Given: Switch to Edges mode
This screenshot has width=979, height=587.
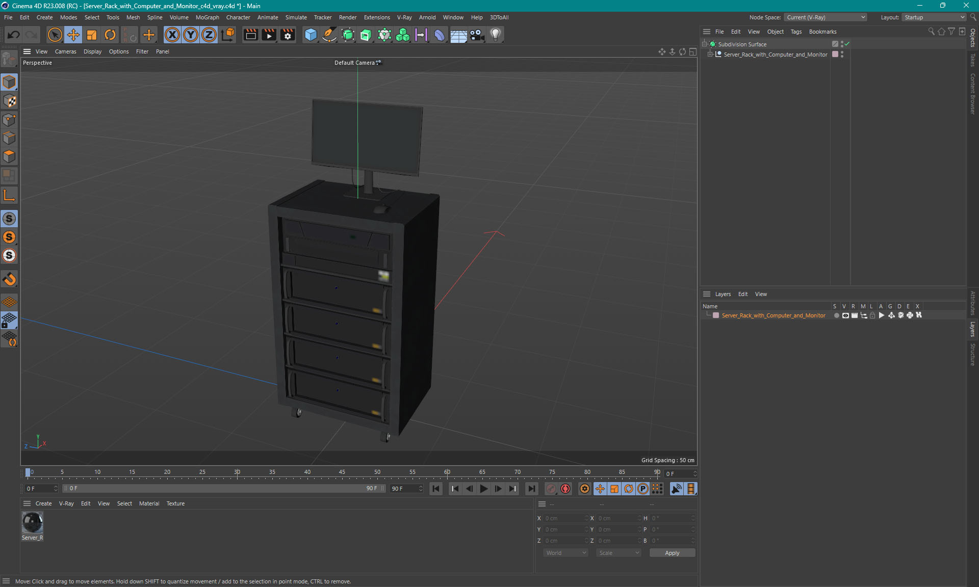Looking at the screenshot, I should 9,138.
